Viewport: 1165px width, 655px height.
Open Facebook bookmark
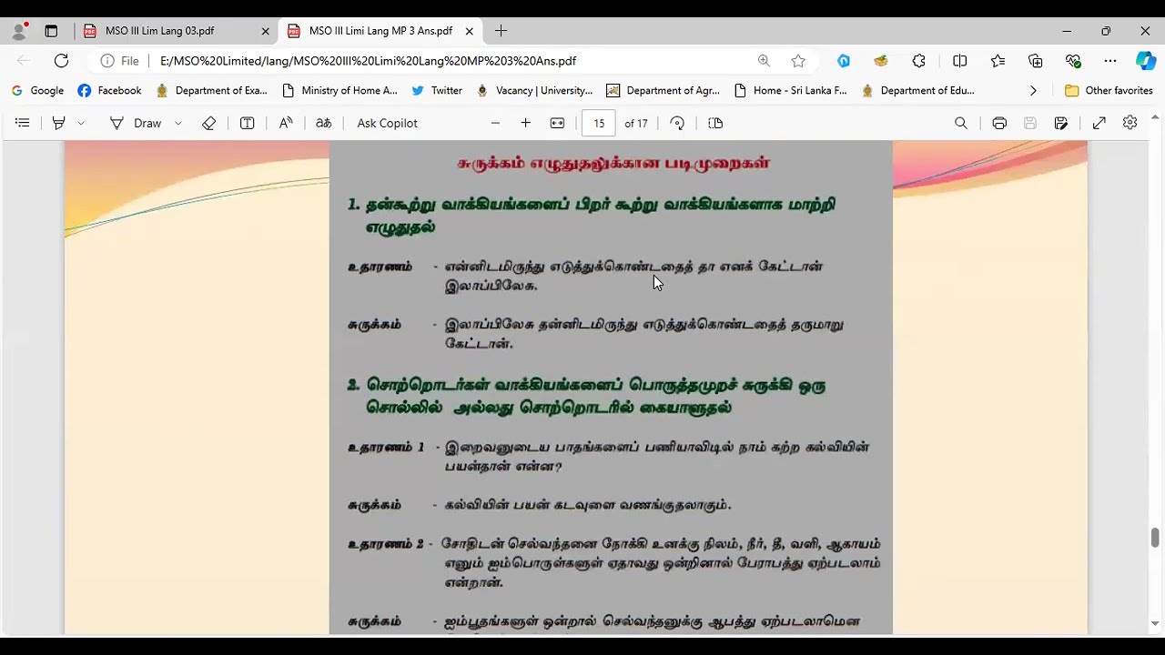coord(109,91)
